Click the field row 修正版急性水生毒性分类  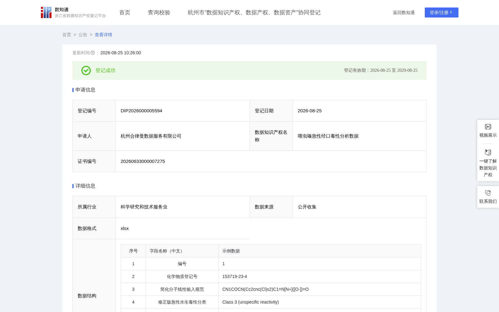coord(271,302)
